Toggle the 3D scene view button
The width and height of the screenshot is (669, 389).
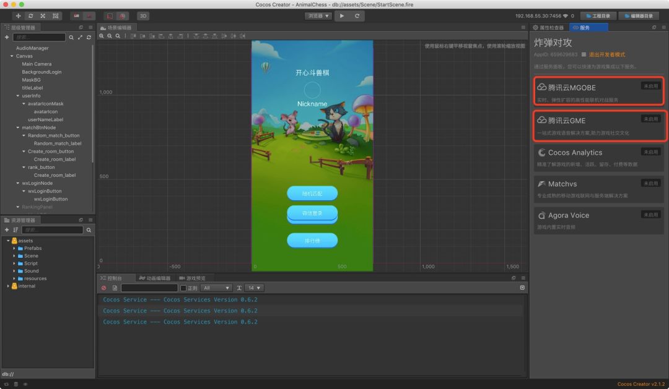coord(143,15)
